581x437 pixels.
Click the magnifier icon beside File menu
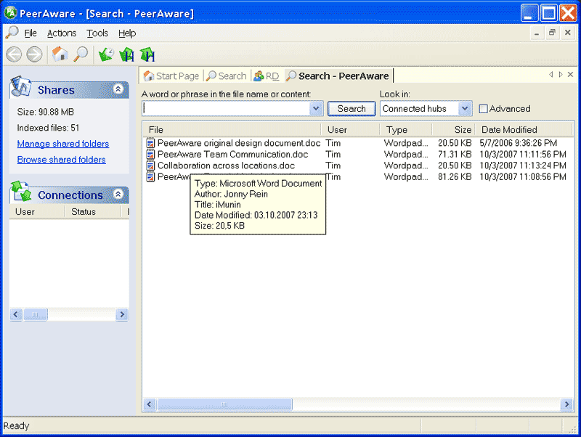[x=12, y=33]
